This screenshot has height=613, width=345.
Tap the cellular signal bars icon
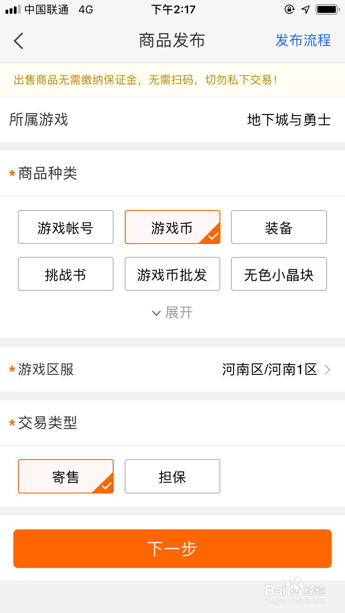point(13,10)
